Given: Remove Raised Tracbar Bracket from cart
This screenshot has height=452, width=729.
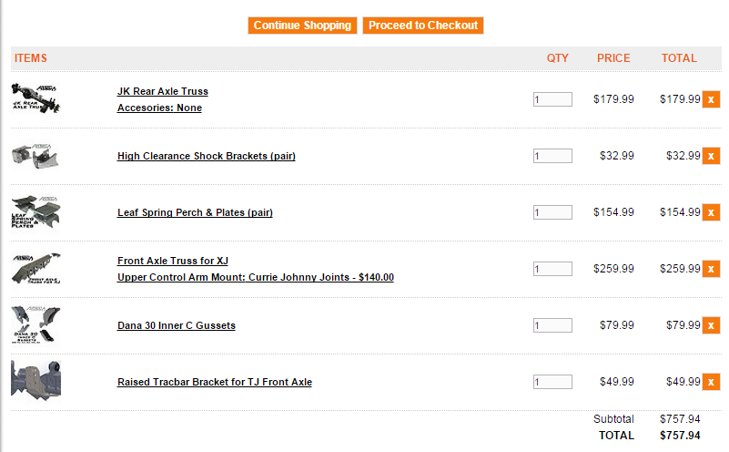Looking at the screenshot, I should [x=711, y=382].
